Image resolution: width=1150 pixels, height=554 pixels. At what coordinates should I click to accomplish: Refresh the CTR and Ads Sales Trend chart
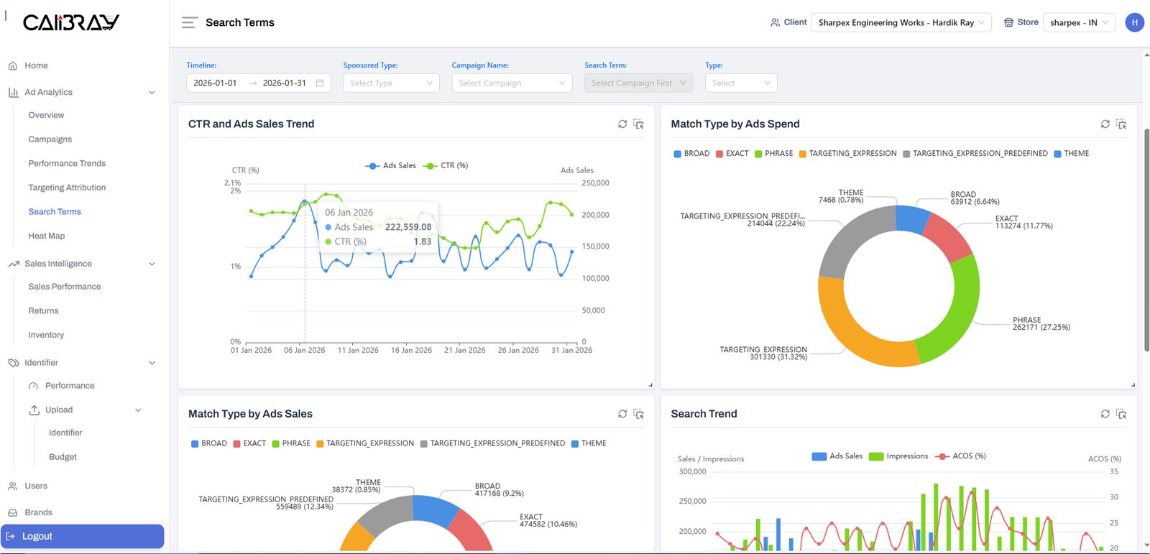(x=622, y=124)
